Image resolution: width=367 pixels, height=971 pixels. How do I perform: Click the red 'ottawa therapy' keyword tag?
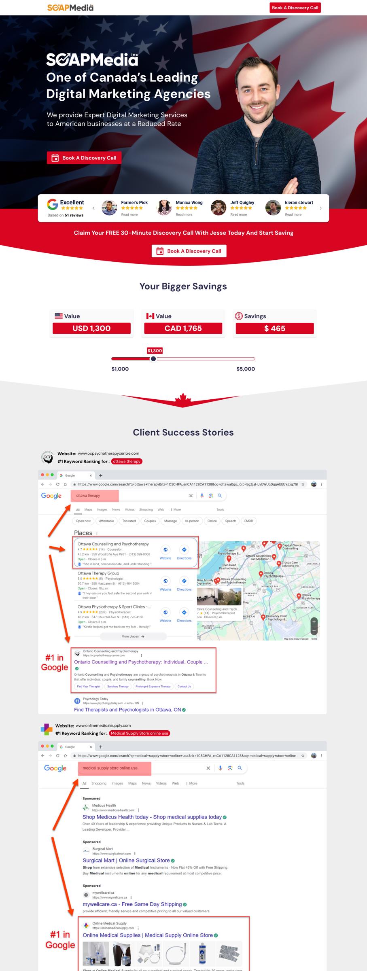(127, 461)
